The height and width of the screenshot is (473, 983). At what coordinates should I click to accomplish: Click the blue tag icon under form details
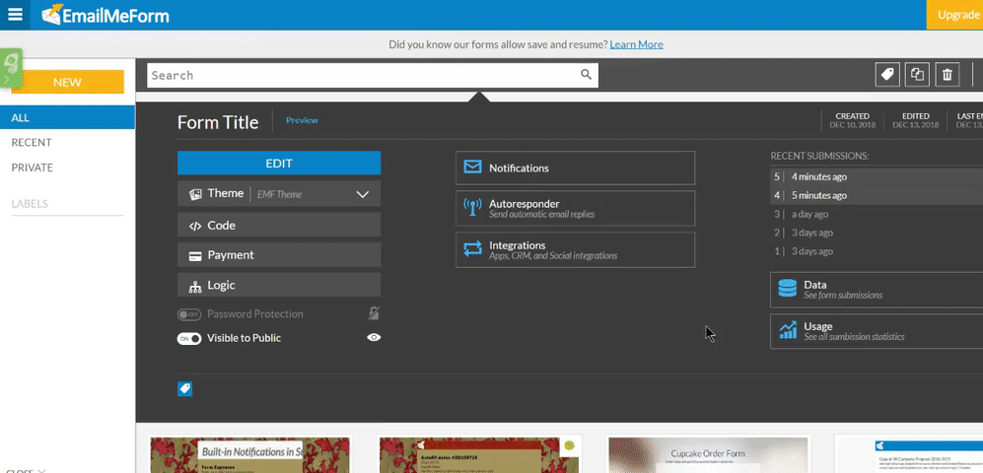pos(185,389)
